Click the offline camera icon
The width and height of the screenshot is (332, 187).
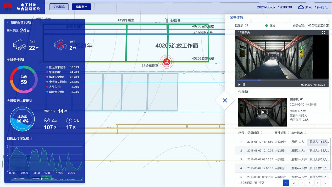tap(59, 45)
